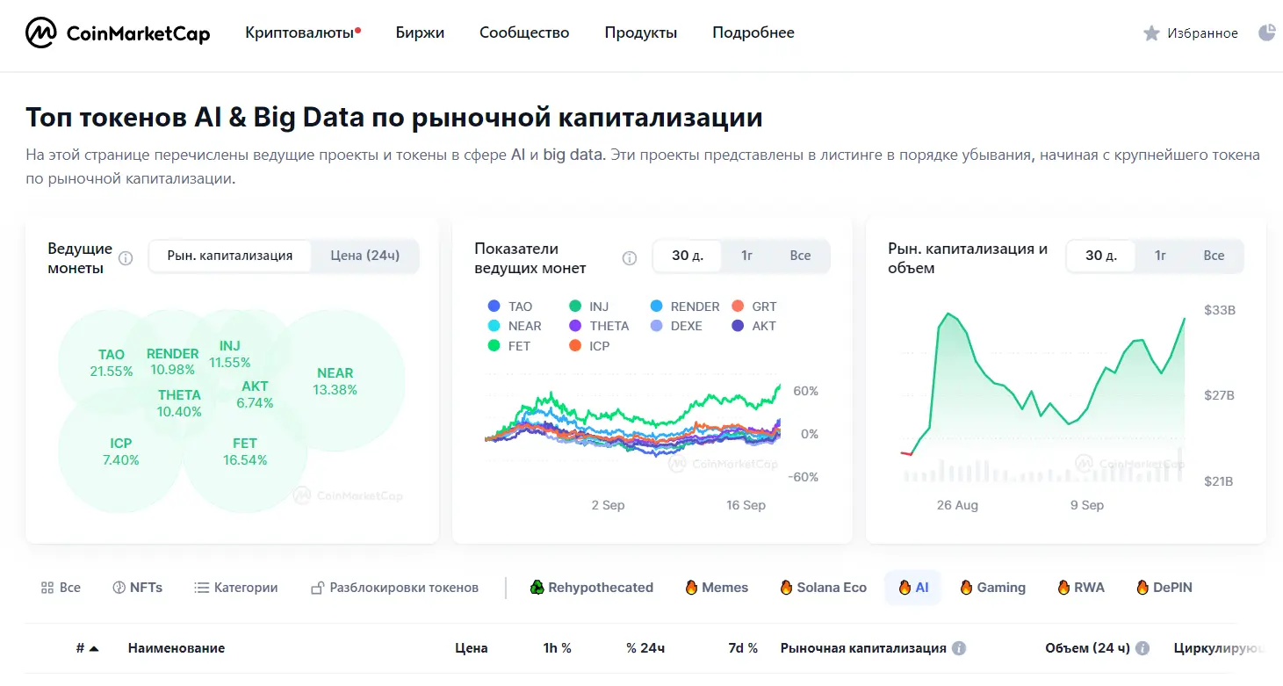Image resolution: width=1283 pixels, height=686 pixels.
Task: Click info icon beside Ведущие монеты
Action: coord(126,259)
